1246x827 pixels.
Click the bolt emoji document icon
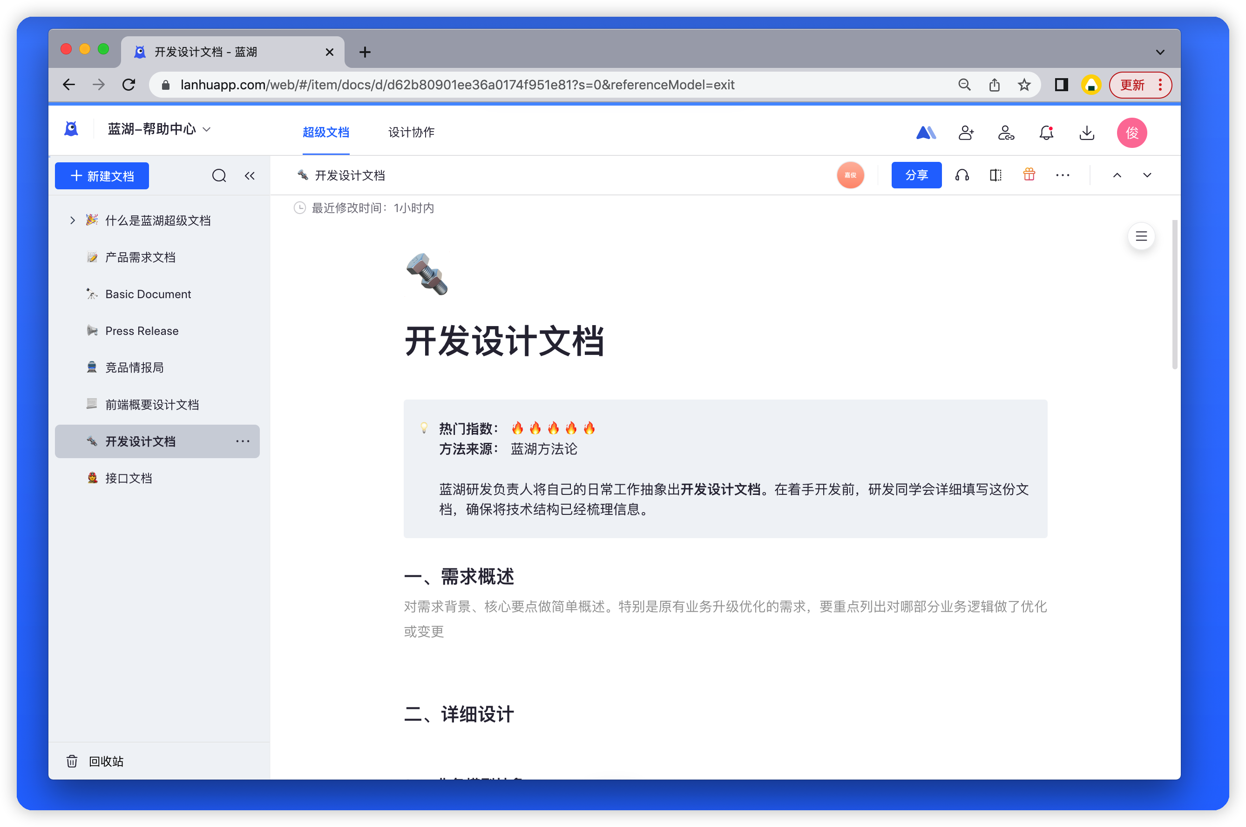(x=427, y=274)
